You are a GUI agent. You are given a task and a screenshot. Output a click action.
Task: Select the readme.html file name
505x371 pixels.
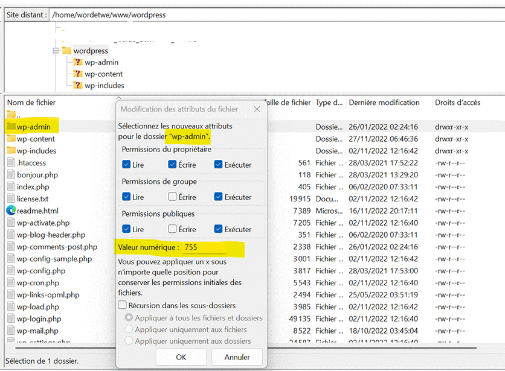(37, 211)
